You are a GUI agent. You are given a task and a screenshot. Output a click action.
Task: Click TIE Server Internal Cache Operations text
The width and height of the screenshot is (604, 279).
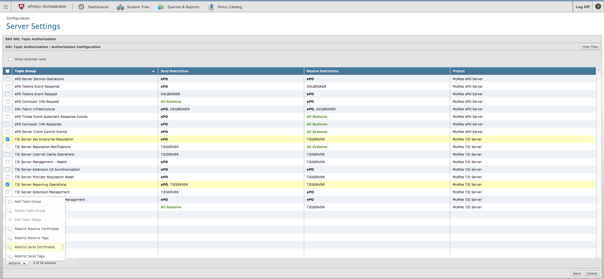44,154
